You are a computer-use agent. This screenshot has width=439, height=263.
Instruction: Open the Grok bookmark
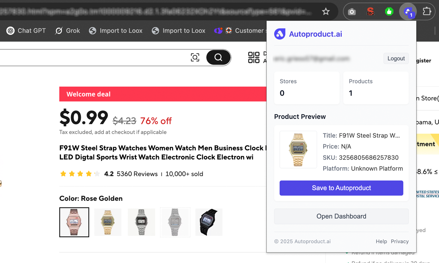click(68, 31)
